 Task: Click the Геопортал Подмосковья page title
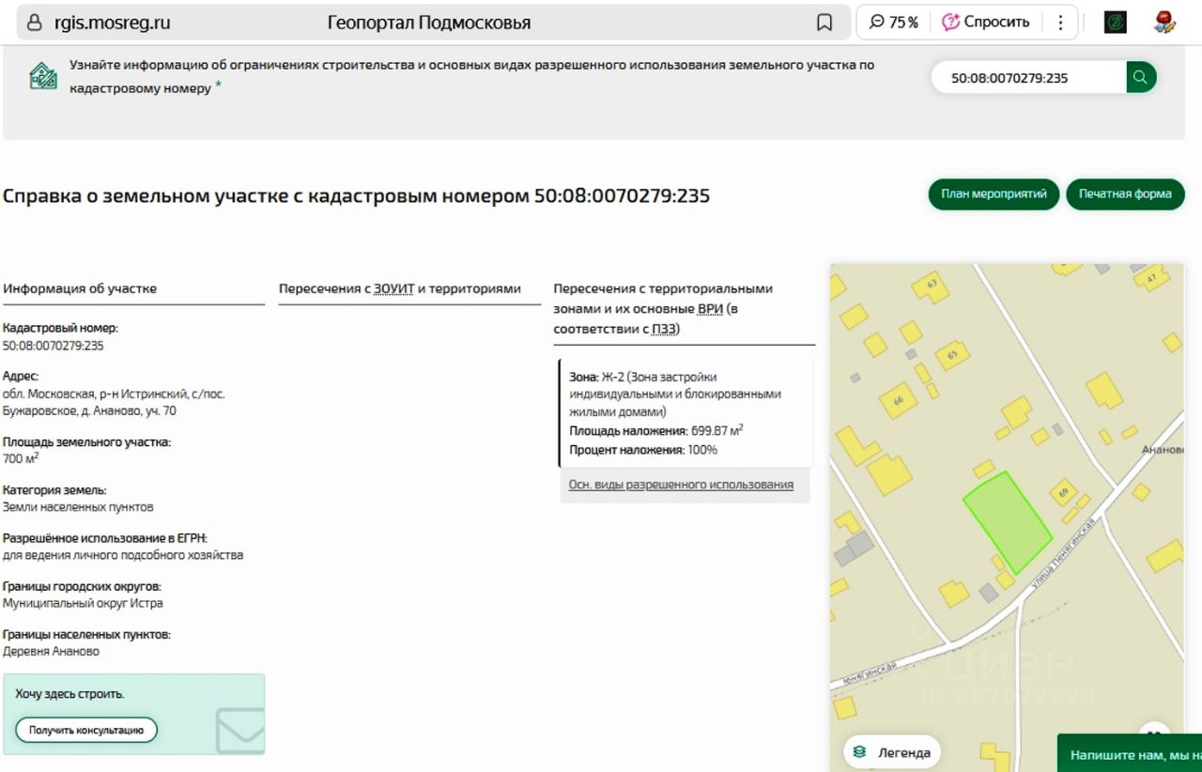429,23
